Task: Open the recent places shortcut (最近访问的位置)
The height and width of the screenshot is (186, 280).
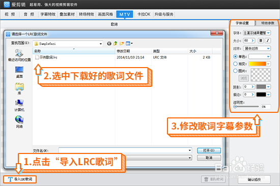Action: (19, 55)
